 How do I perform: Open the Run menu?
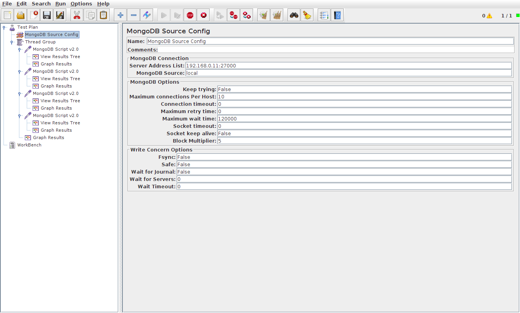pos(60,3)
